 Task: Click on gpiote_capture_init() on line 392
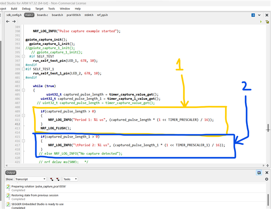46,40
